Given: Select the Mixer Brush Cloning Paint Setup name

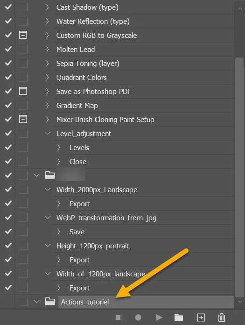Looking at the screenshot, I should 105,120.
